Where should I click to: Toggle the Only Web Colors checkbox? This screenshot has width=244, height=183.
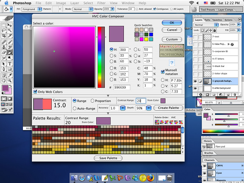35,91
